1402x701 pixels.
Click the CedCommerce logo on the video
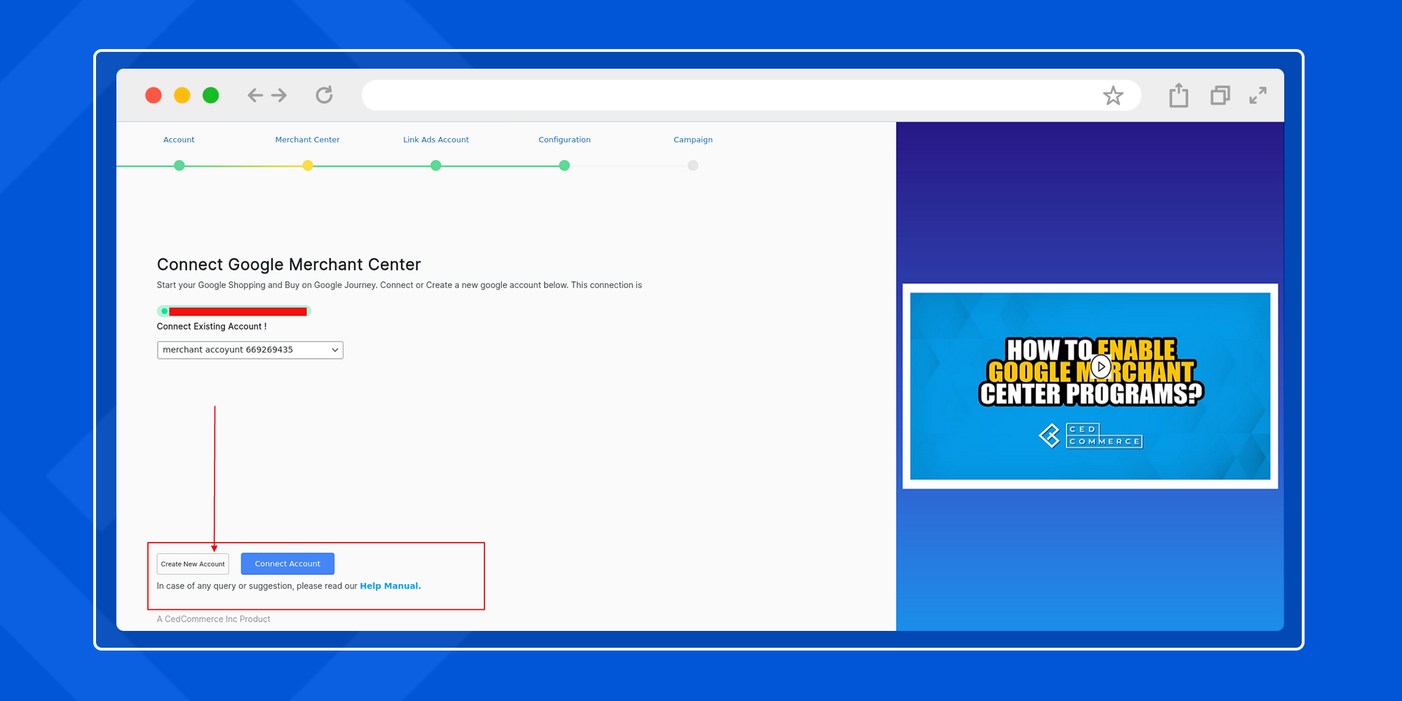click(1091, 435)
